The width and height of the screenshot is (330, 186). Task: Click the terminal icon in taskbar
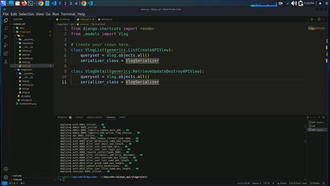coord(30,3)
